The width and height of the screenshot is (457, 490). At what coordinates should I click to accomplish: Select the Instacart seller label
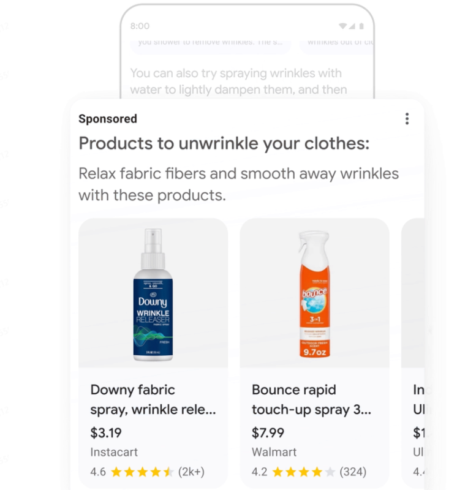pos(114,453)
